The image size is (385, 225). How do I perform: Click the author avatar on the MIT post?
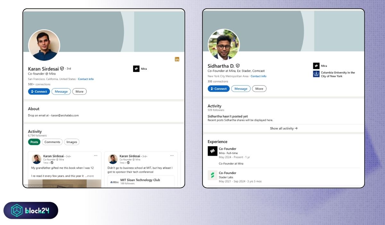113,159
